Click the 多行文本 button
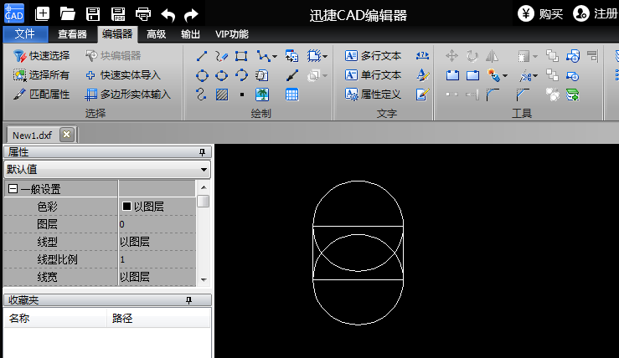619x358 pixels. (x=374, y=56)
